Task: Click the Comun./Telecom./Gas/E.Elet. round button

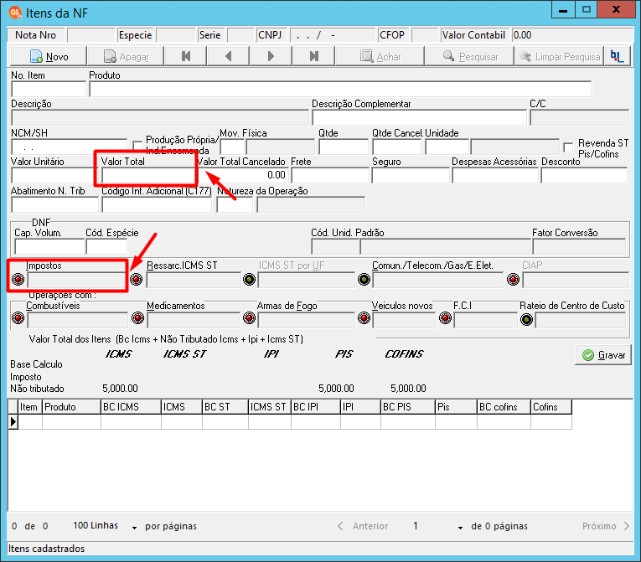Action: pyautogui.click(x=364, y=280)
